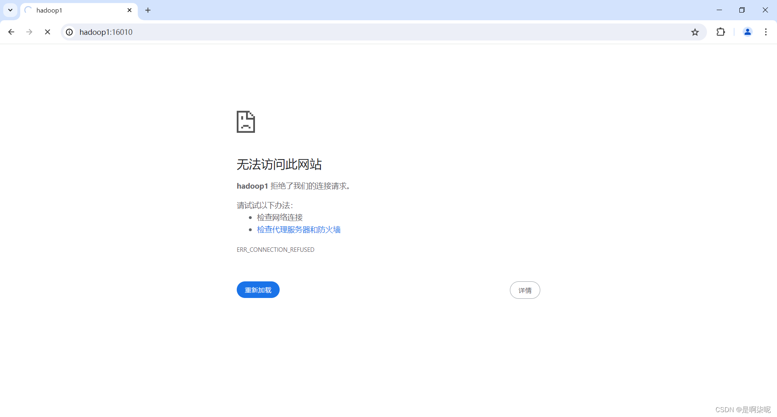The image size is (777, 417).
Task: Open the 检查代理服务器和防火墙 link
Action: [299, 230]
